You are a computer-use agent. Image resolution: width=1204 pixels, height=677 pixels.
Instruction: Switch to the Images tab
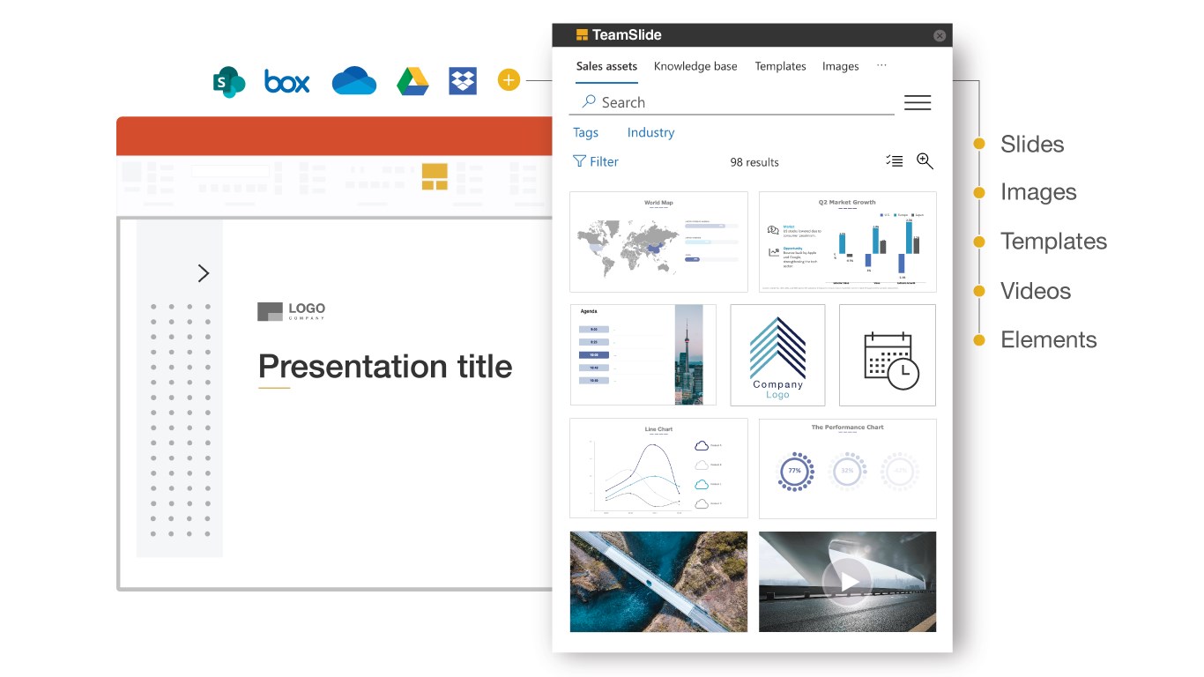[841, 66]
